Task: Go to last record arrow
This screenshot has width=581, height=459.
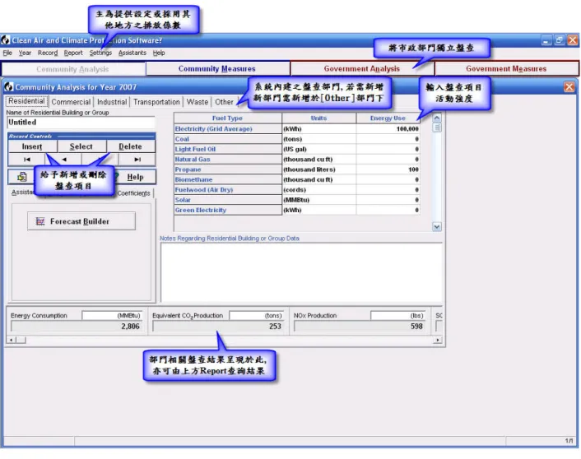Action: [137, 160]
